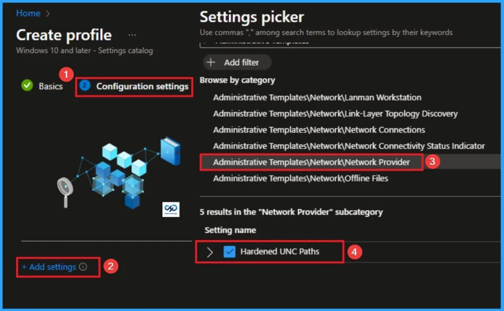The image size is (504, 311).
Task: Select the Offline Files category
Action: tap(300, 178)
